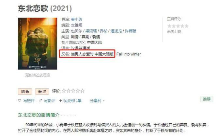Open actor 乔杉 link
The image size is (216, 137).
[x=103, y=31]
